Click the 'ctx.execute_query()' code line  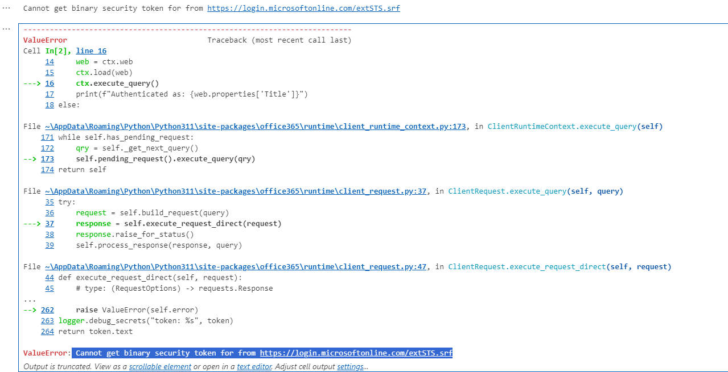click(117, 83)
